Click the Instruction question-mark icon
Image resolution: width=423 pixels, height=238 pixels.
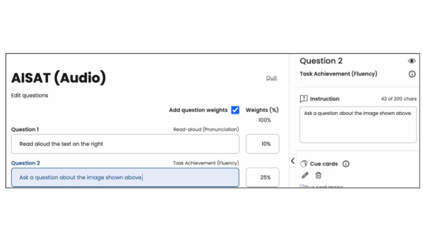304,99
